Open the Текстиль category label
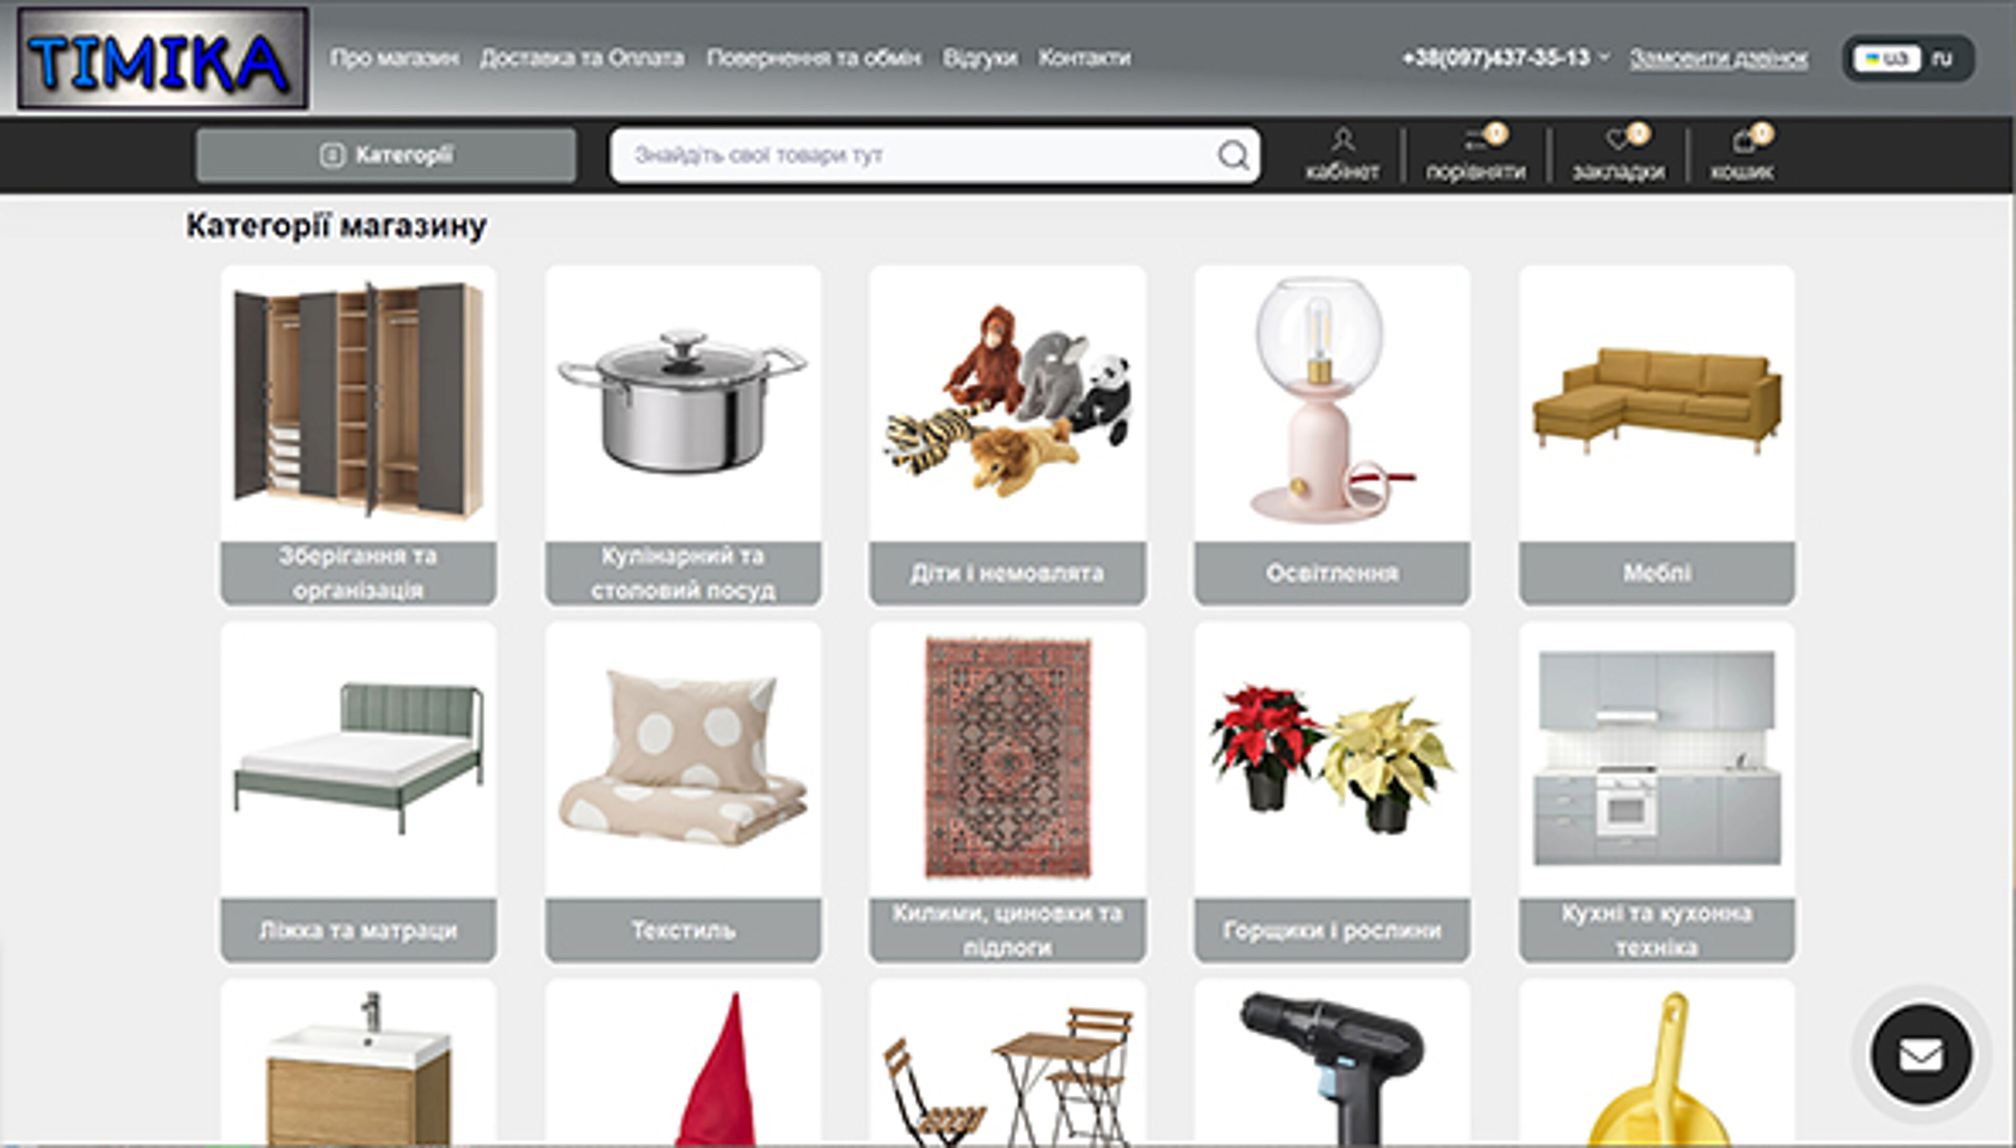Screen dimensions: 2016x1148 coord(682,931)
